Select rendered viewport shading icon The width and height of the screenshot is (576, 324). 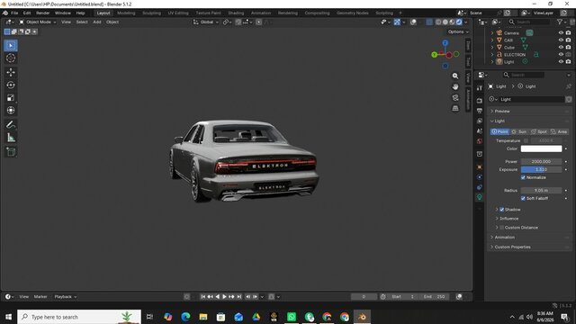click(x=459, y=22)
